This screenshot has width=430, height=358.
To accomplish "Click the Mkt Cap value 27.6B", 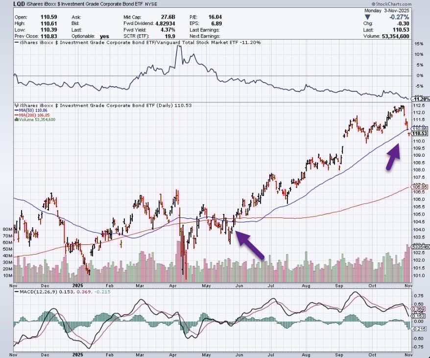I will tap(168, 17).
